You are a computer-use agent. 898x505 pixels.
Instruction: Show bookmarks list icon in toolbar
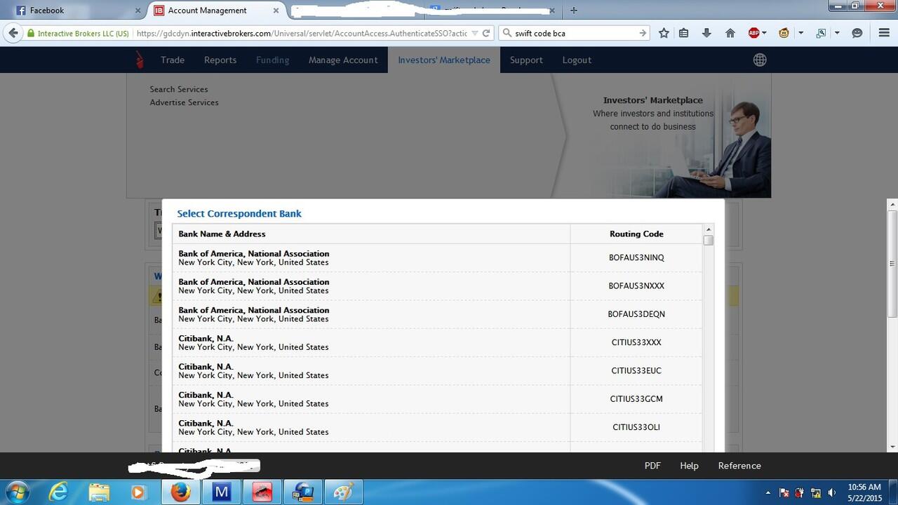click(x=684, y=33)
